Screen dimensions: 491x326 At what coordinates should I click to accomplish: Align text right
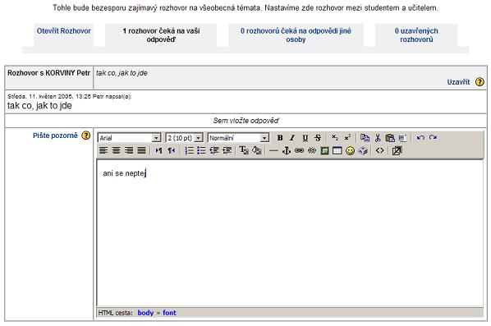[x=129, y=150]
